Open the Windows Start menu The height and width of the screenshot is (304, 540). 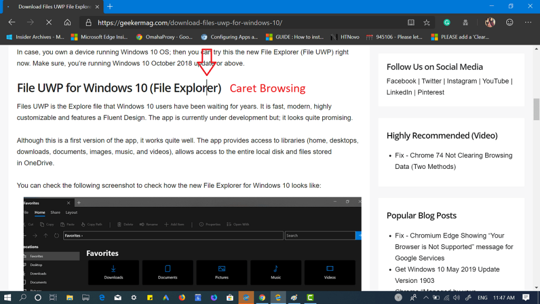[7, 298]
